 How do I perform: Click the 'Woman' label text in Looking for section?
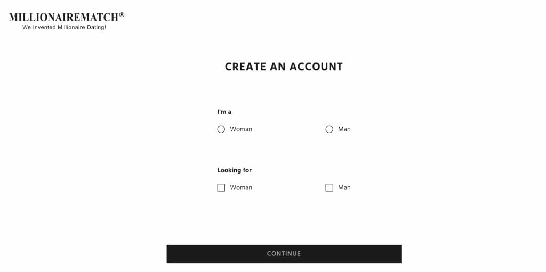pos(241,188)
